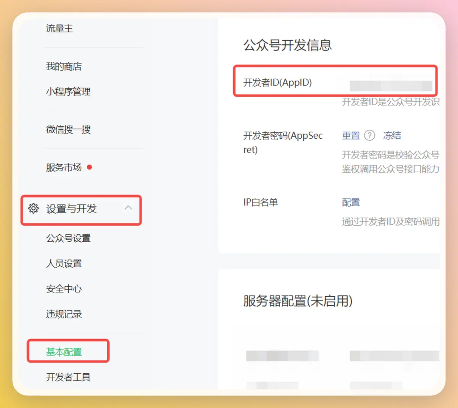Image resolution: width=458 pixels, height=408 pixels.
Task: Select the 基本配置 menu item
Action: [x=64, y=352]
